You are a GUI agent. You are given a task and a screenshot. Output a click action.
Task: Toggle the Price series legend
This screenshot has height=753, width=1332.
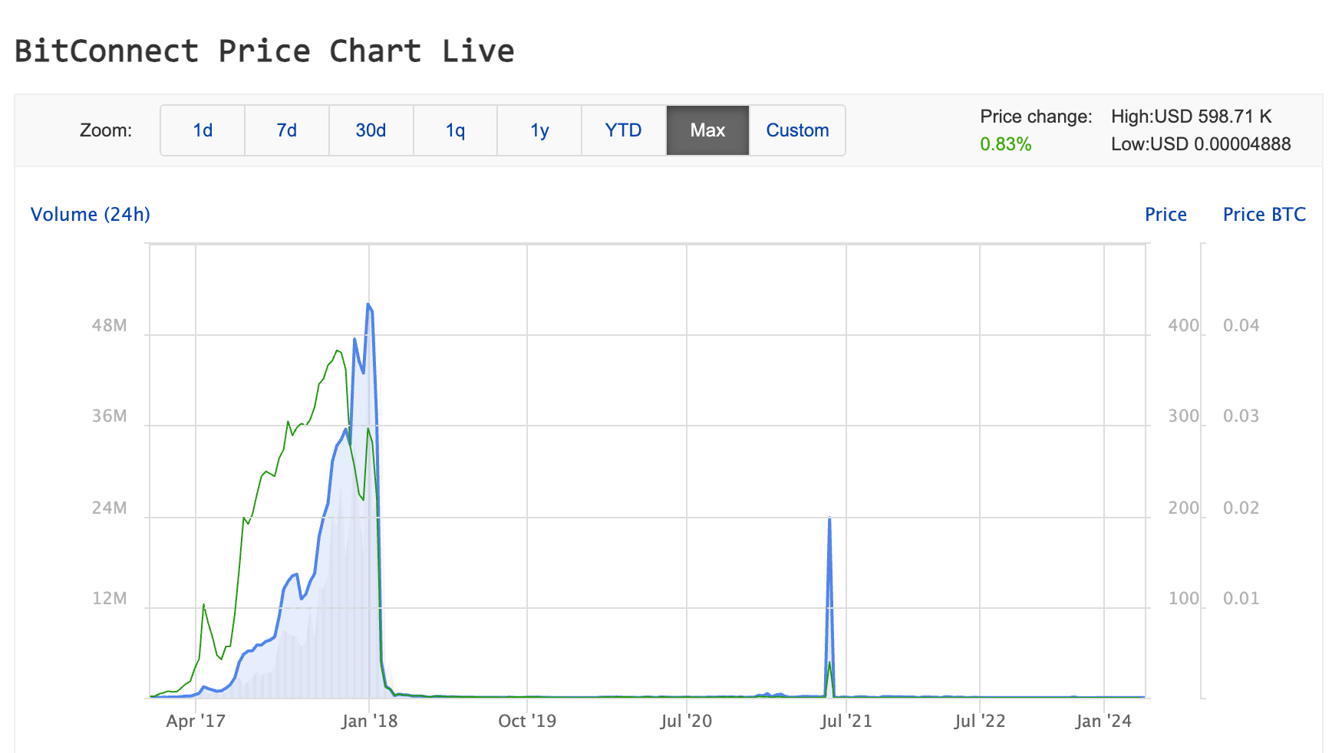(1165, 215)
